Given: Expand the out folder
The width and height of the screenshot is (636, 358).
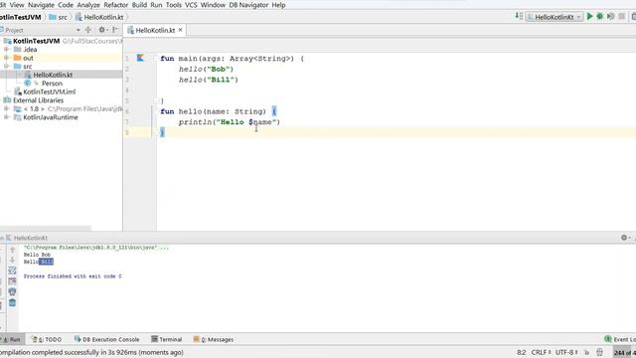Looking at the screenshot, I should [7, 58].
